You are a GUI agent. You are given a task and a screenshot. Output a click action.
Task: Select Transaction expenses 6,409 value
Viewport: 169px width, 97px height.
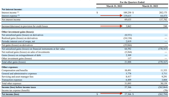coord(128,80)
